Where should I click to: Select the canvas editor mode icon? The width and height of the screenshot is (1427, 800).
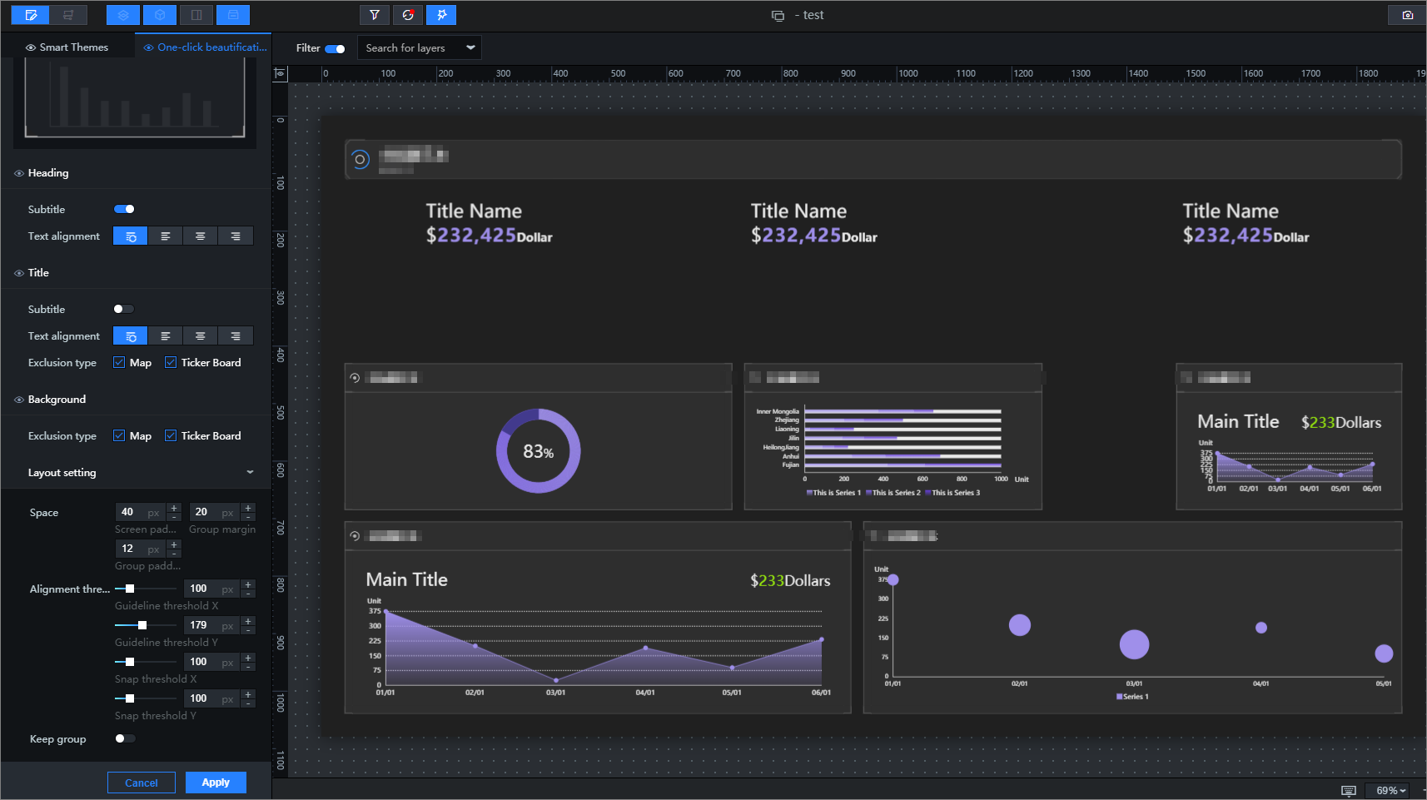[x=31, y=15]
